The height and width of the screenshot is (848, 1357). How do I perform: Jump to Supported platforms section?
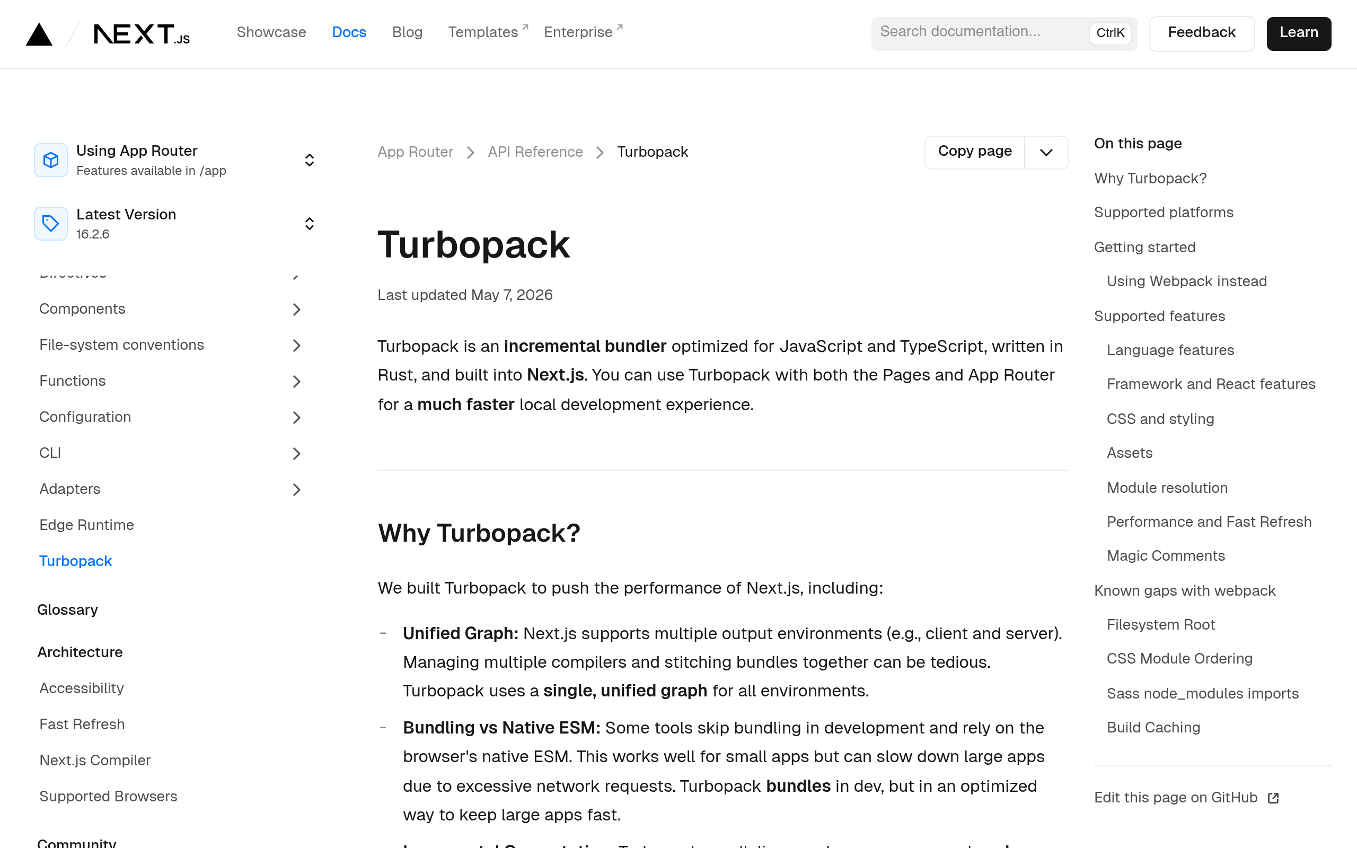click(1164, 213)
